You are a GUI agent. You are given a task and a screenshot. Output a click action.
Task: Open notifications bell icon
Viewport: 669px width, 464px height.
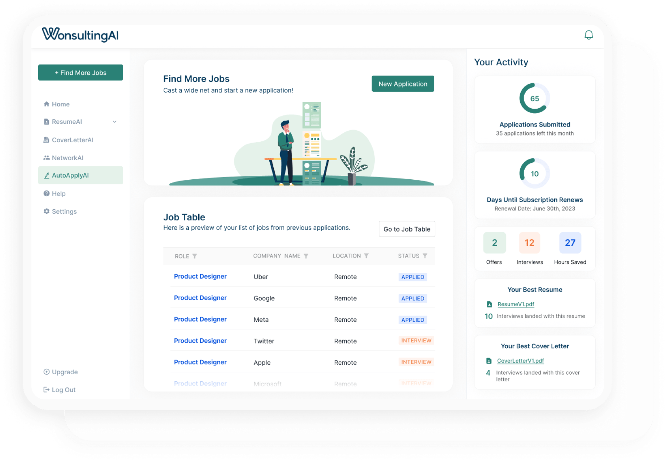[588, 35]
